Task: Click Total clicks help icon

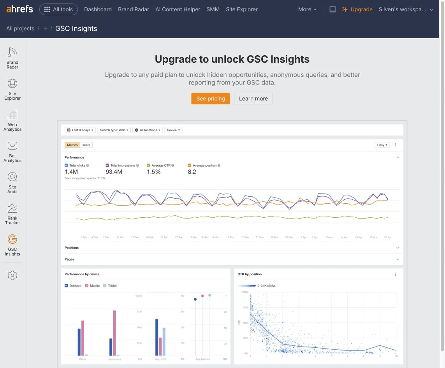Action: pos(88,165)
